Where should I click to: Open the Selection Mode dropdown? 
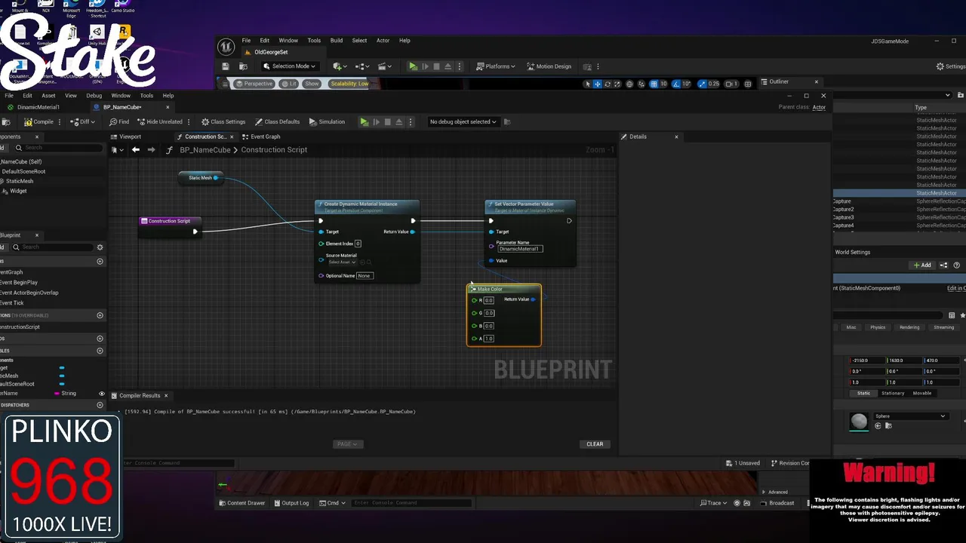coord(289,66)
